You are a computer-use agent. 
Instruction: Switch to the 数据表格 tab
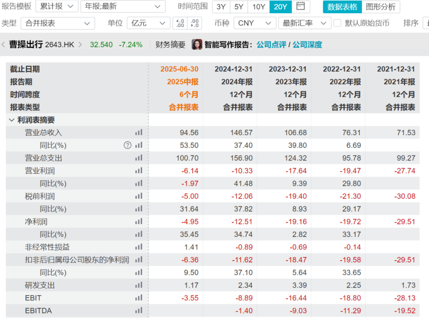(342, 7)
